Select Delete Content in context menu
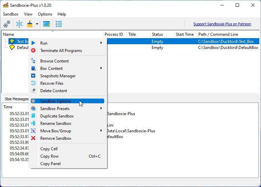This screenshot has width=261, height=187. (x=68, y=91)
